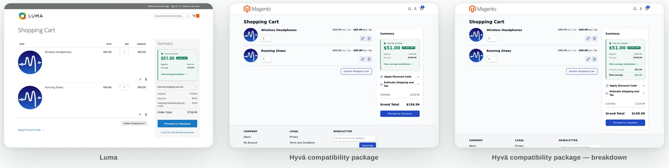The width and height of the screenshot is (669, 168).
Task: Click the Wireless Headphones thumbnail, breakdown panel
Action: pyautogui.click(x=476, y=35)
